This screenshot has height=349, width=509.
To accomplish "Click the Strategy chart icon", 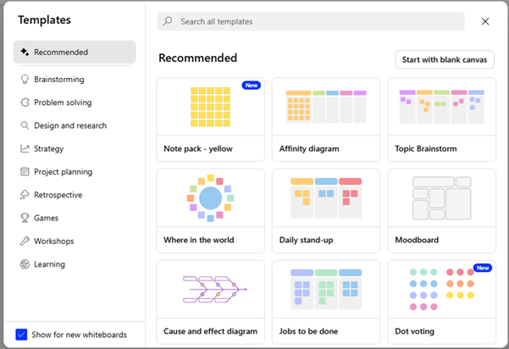I will click(25, 149).
